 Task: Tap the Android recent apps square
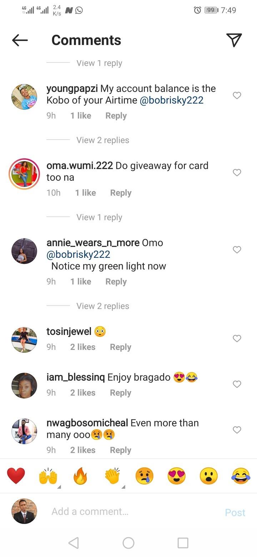pyautogui.click(x=183, y=543)
